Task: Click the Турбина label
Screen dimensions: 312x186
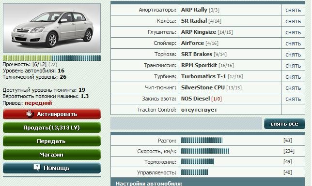Action: point(165,77)
